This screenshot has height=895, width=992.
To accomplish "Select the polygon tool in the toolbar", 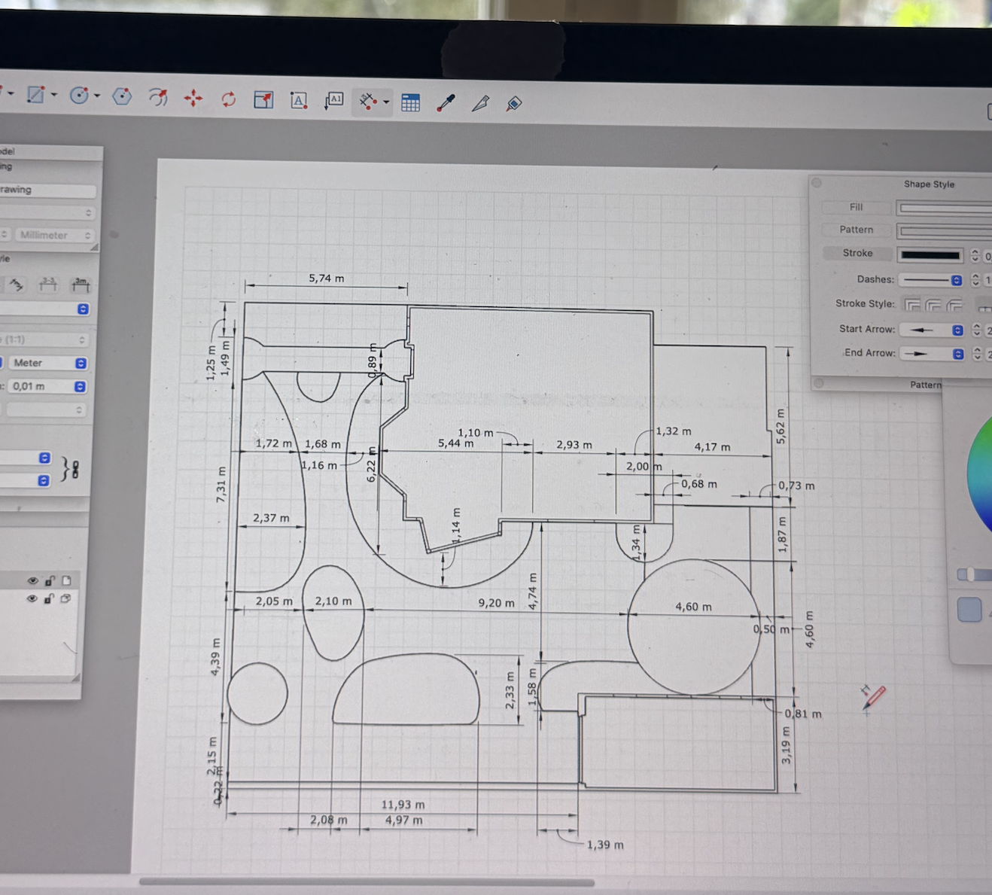I will tap(122, 96).
